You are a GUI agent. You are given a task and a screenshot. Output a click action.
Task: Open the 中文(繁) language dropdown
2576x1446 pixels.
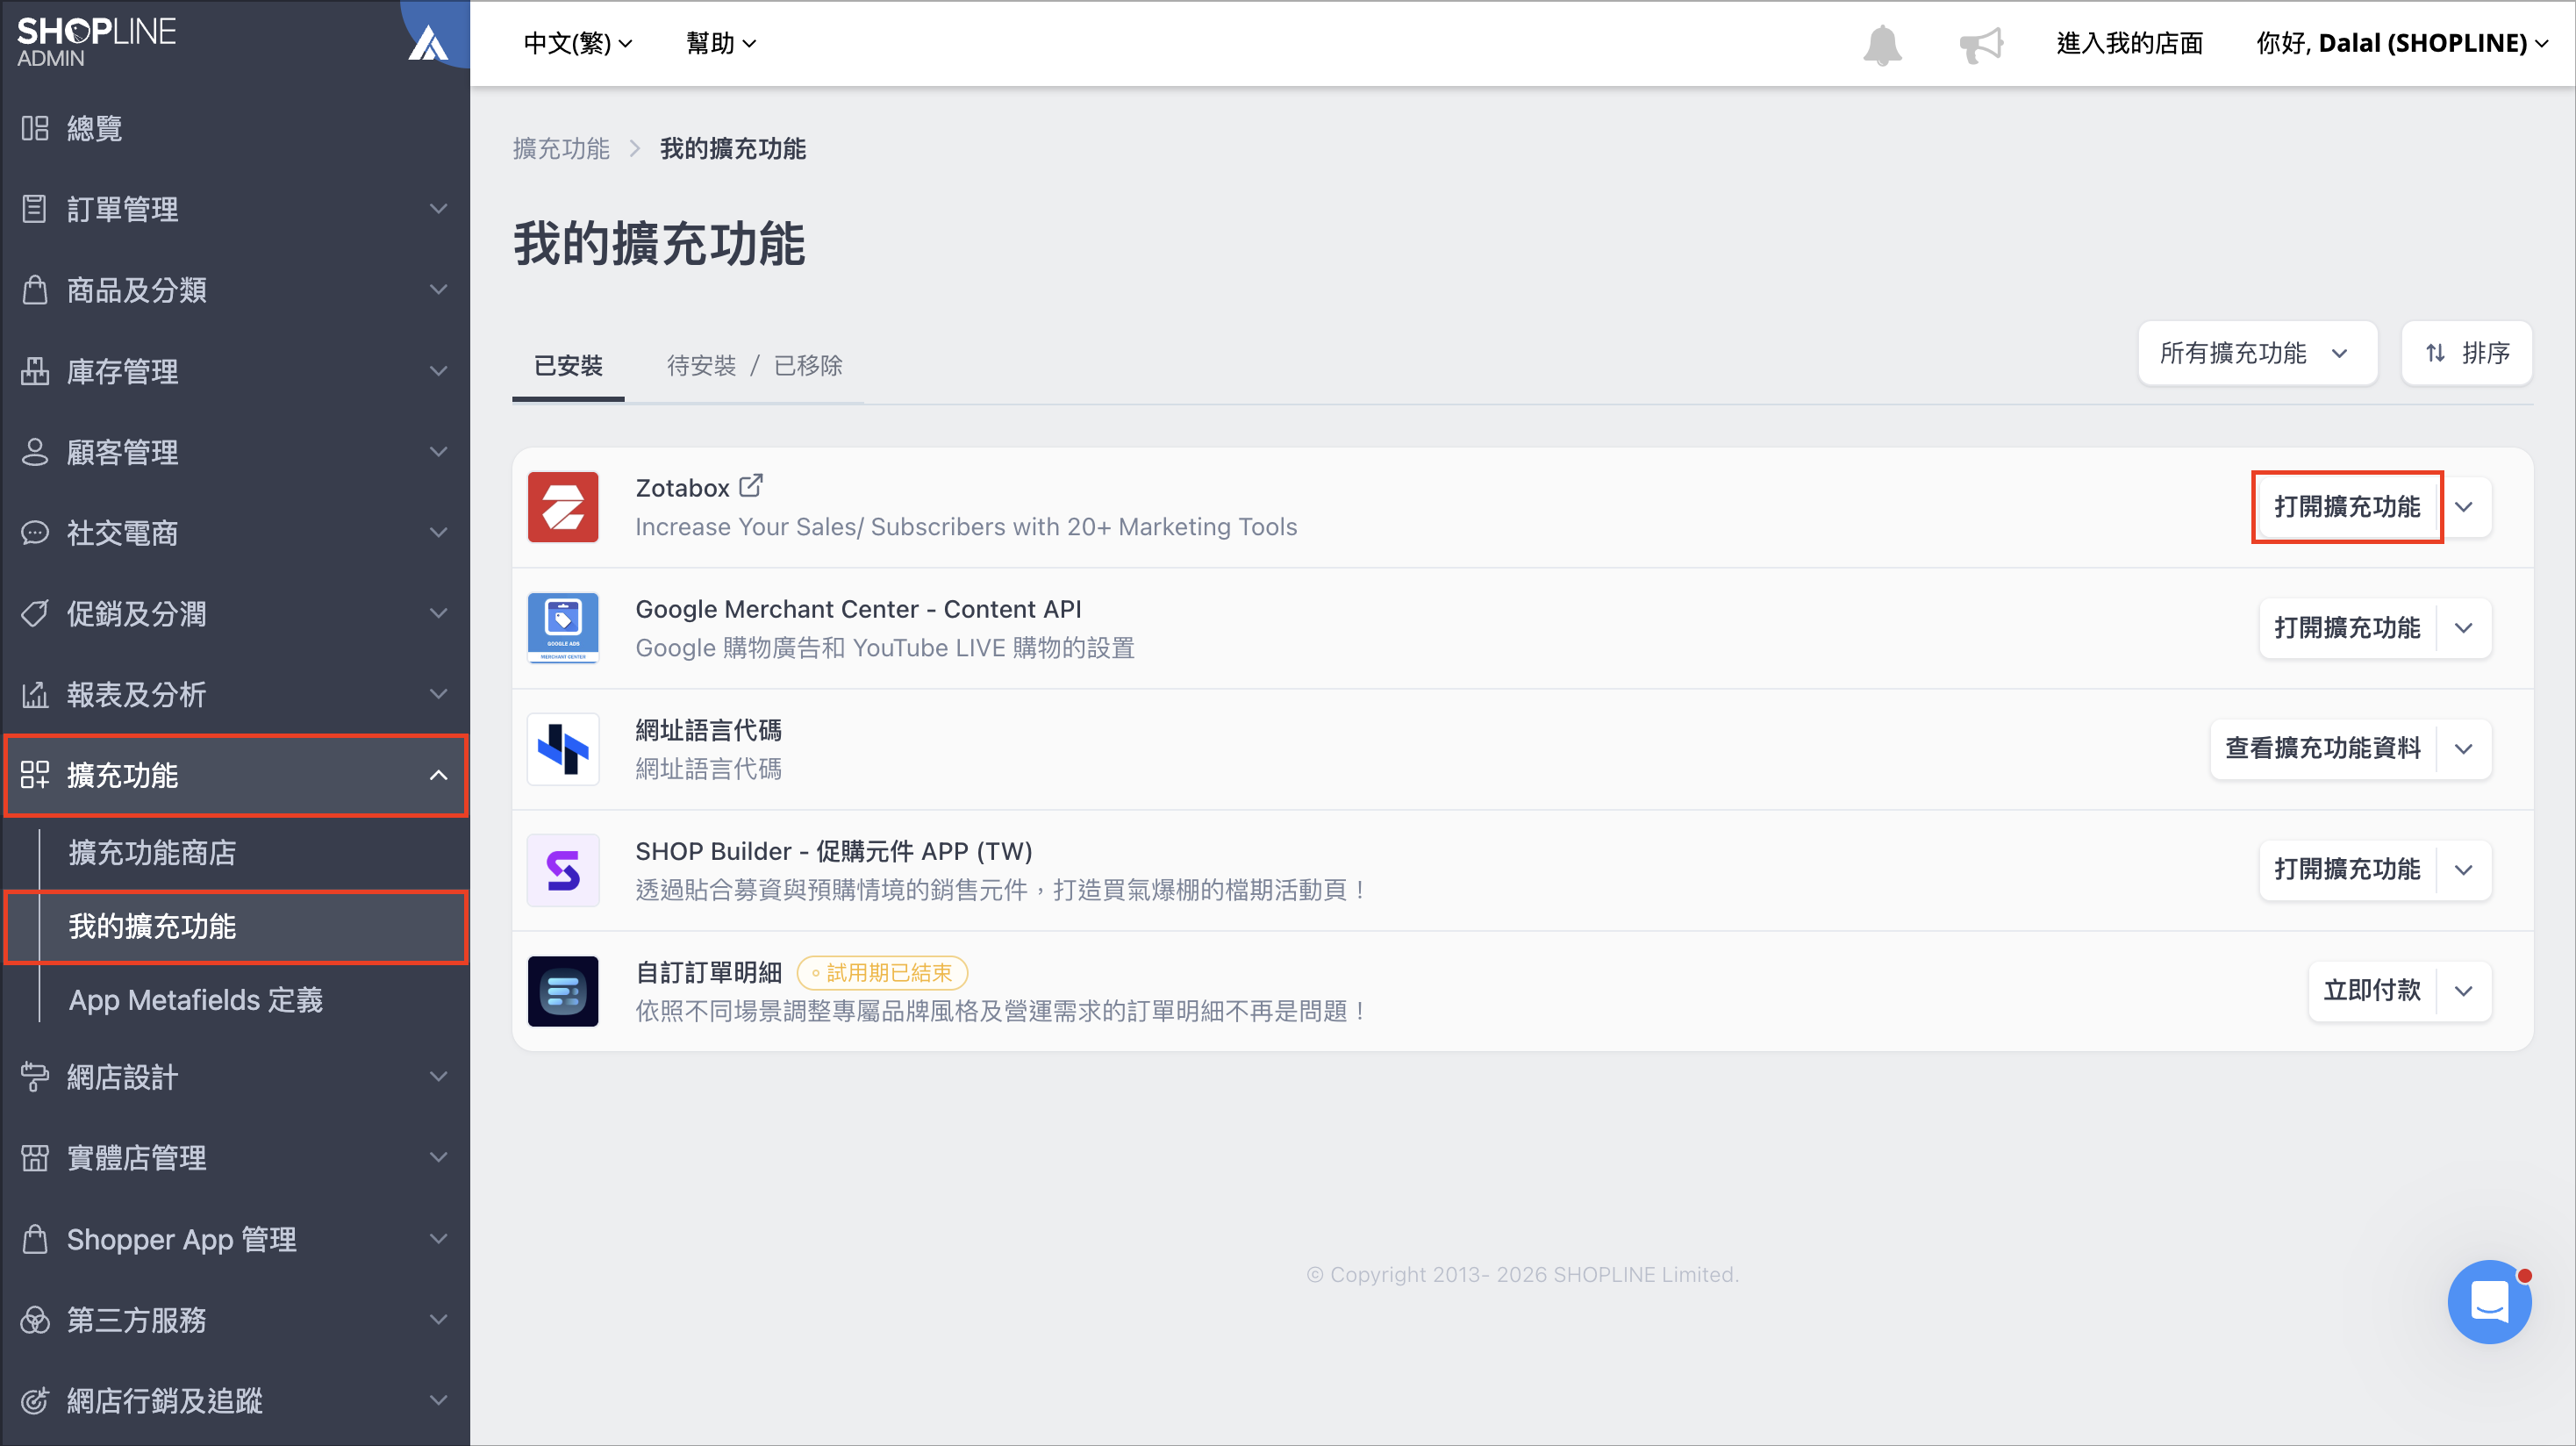click(x=578, y=43)
